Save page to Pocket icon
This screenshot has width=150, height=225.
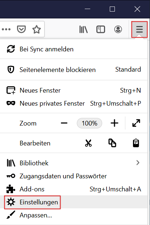[x=21, y=29]
